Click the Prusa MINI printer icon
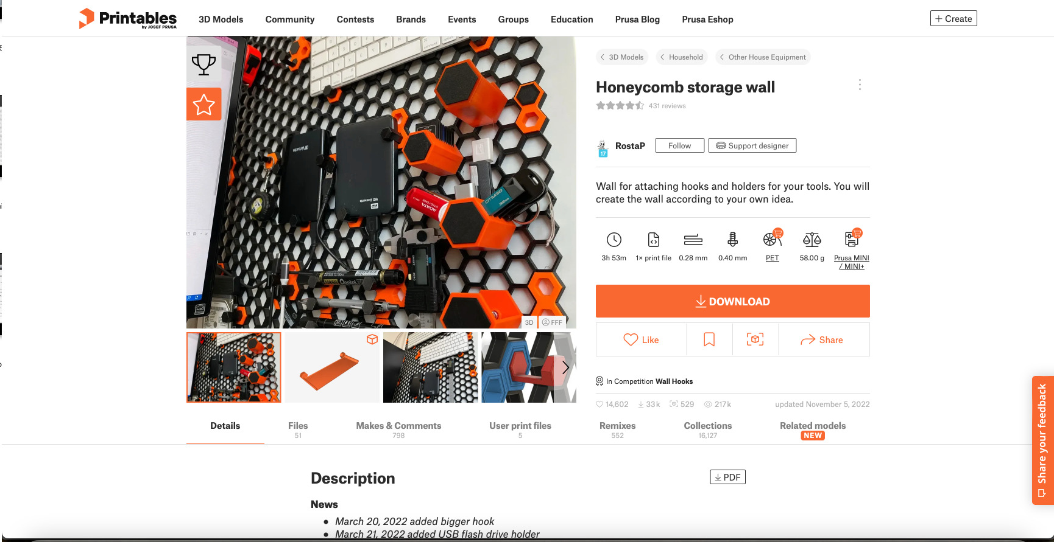Viewport: 1054px width, 542px height. (x=852, y=238)
